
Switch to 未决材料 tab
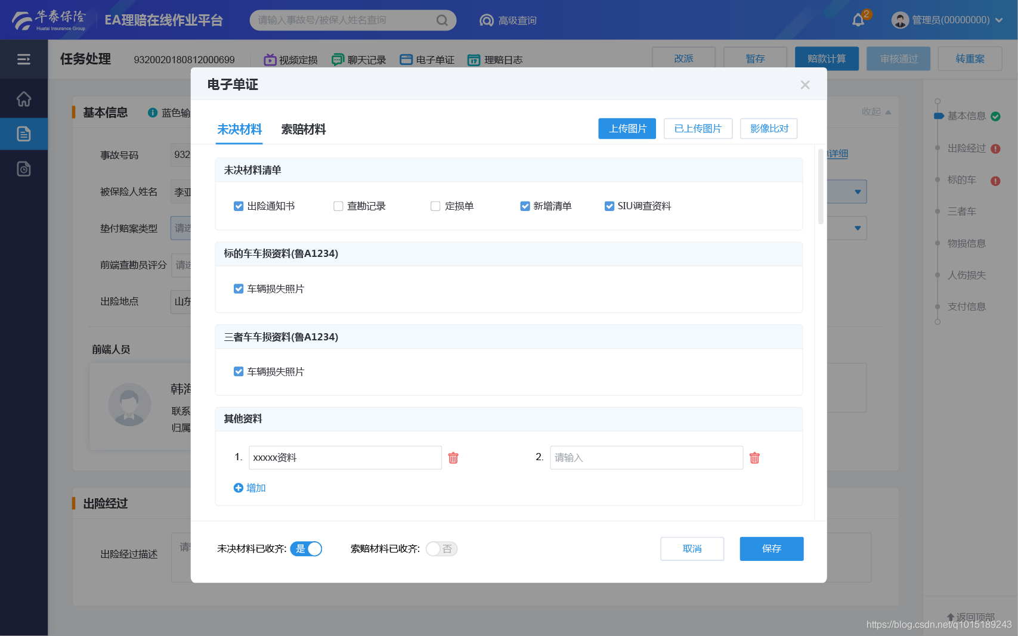pyautogui.click(x=239, y=129)
